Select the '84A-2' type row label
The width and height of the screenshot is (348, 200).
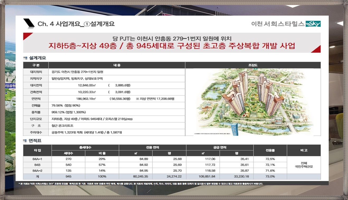pos(37,171)
